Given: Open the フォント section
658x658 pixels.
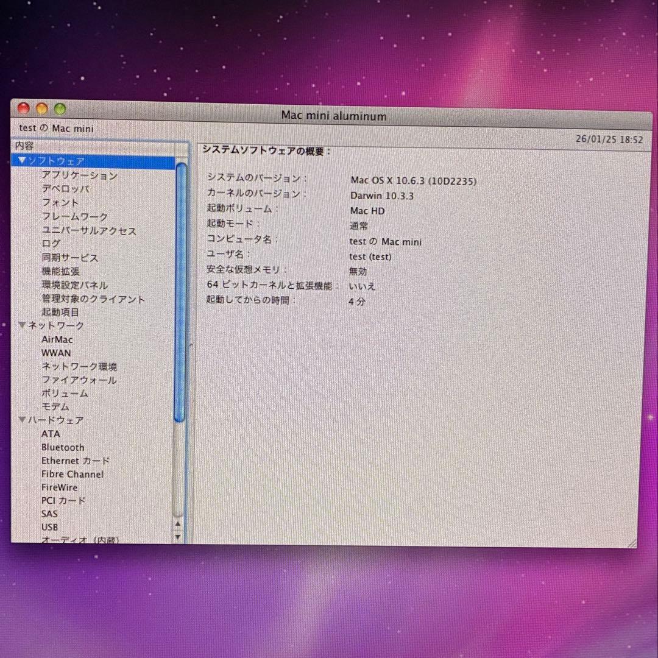Looking at the screenshot, I should point(60,203).
